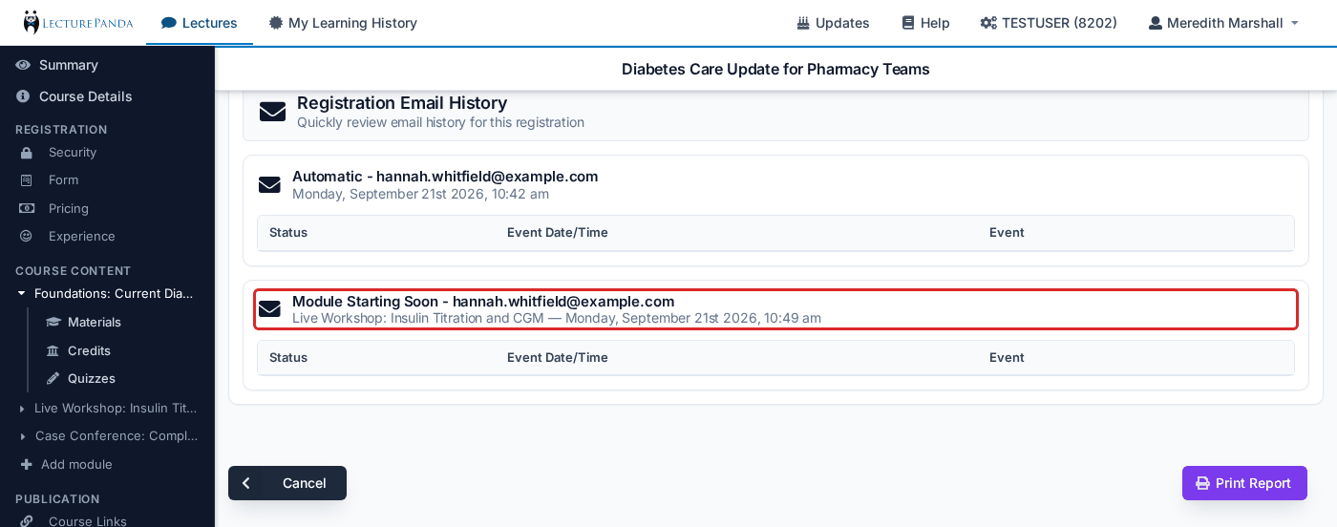
Task: Click Event Date/Time header in Module Starting Soon table
Action: 558,357
